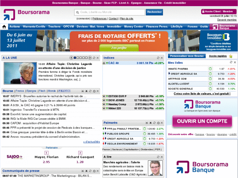Click the clock icon for ALCATEL-LUCENT
Image resolution: width=238 pixels, height=178 pixels.
point(210,84)
